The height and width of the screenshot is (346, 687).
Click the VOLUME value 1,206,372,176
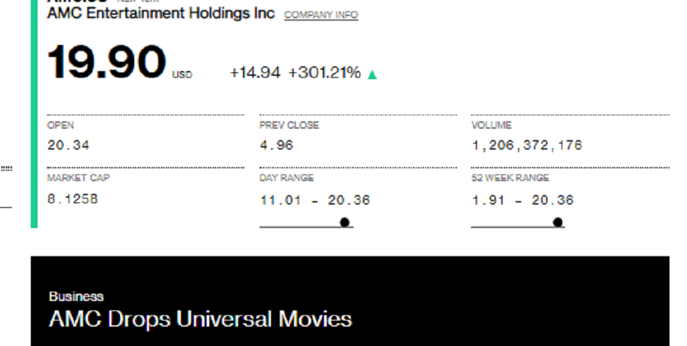[x=527, y=145]
